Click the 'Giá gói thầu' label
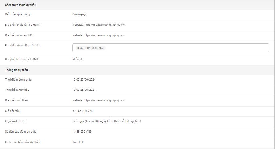The height and width of the screenshot is (149, 275). tap(13, 111)
